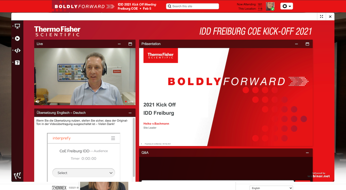Open the help question mark icon in the sidebar

coord(17,63)
